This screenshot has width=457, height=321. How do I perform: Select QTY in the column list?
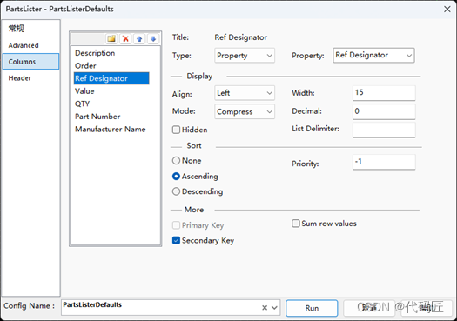(82, 104)
